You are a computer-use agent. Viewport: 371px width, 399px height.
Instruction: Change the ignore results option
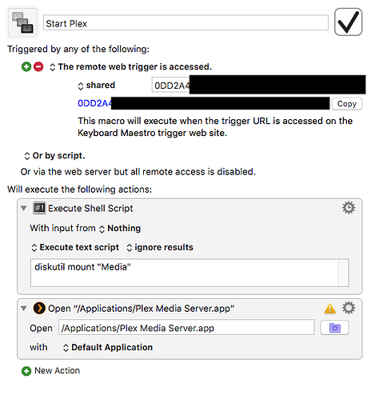coord(160,247)
